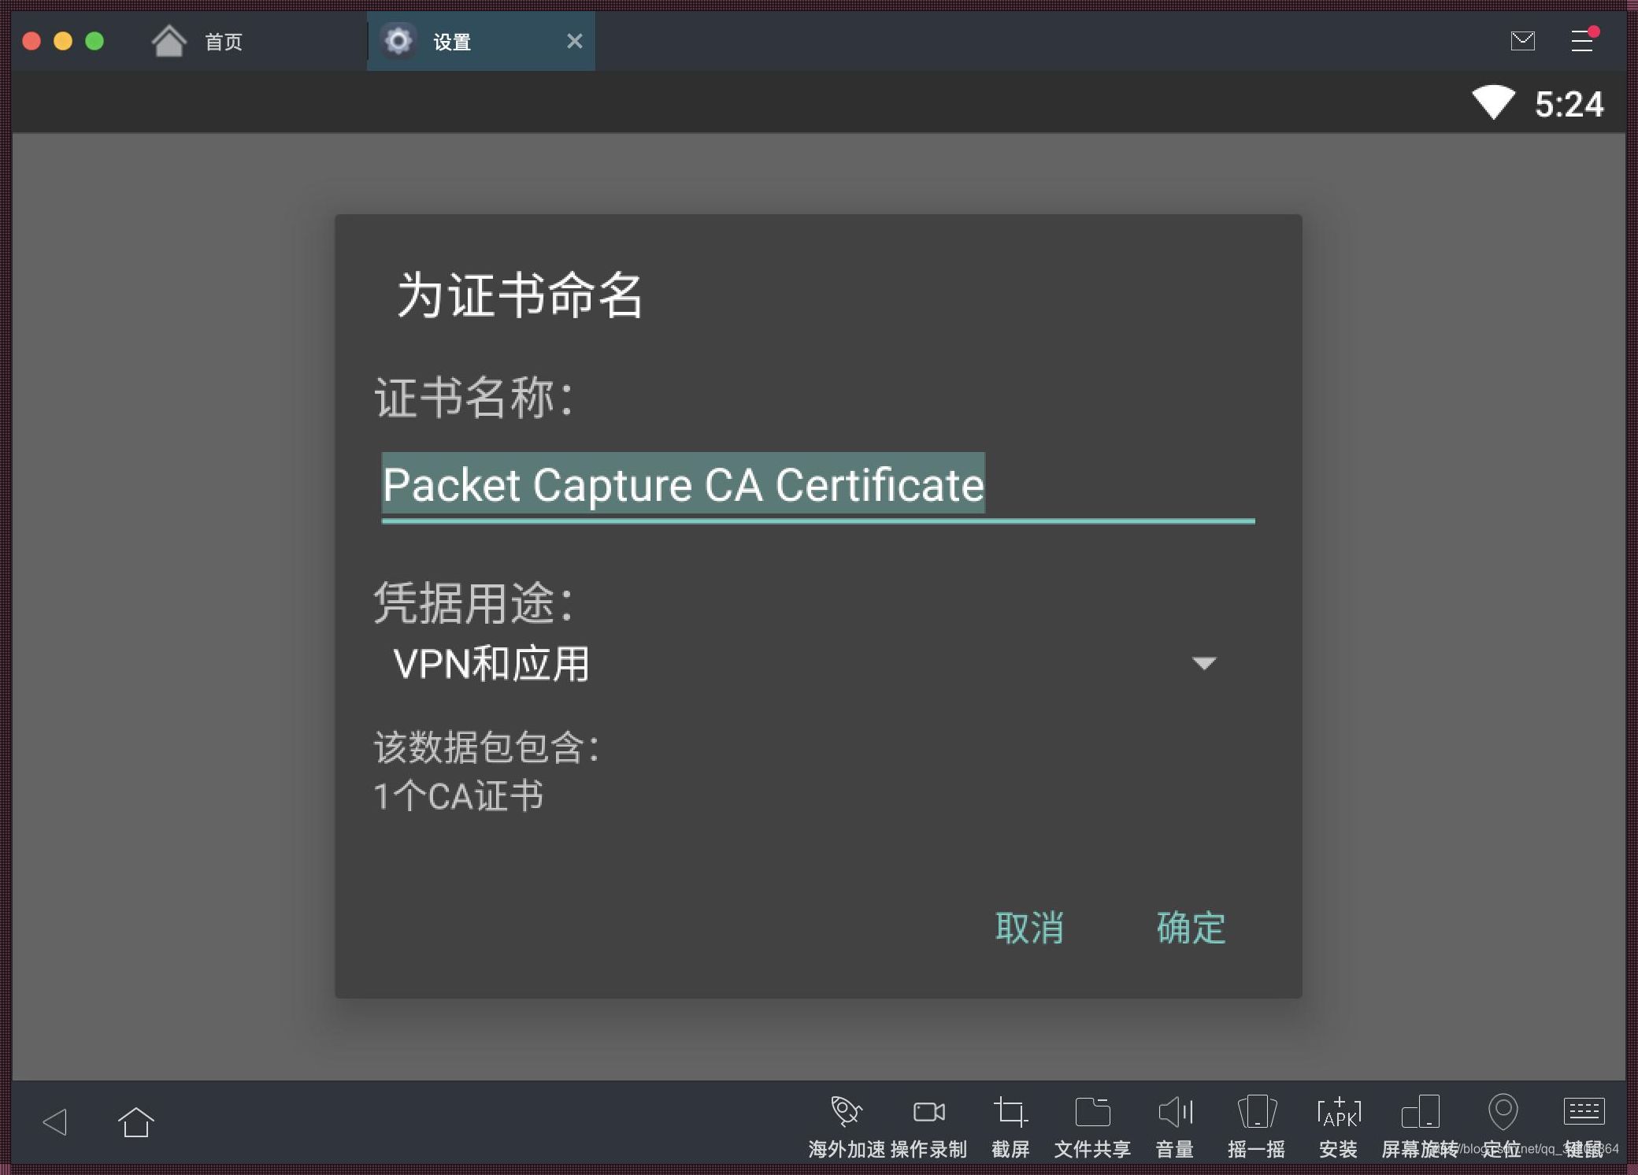Trigger the 摇一摇 shake tool

[1256, 1126]
